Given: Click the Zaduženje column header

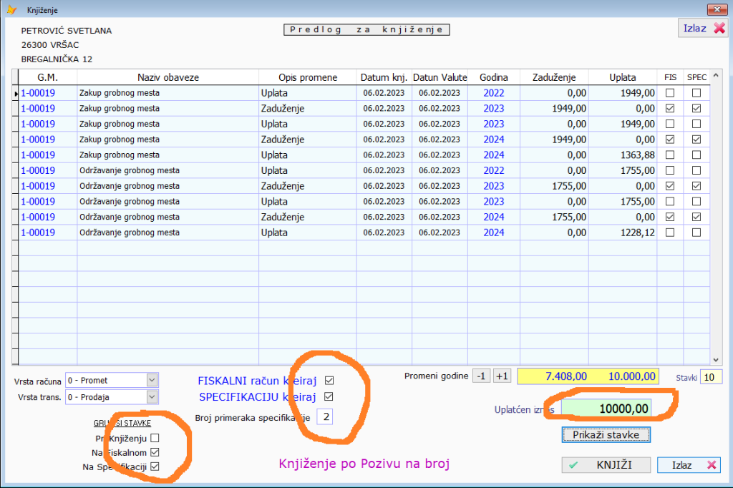Looking at the screenshot, I should [x=555, y=77].
